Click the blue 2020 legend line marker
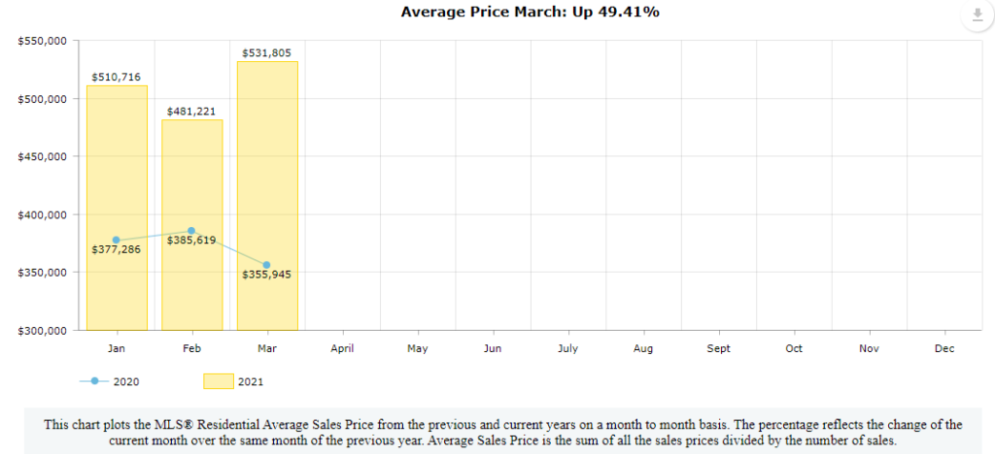This screenshot has height=454, width=995. click(x=94, y=381)
